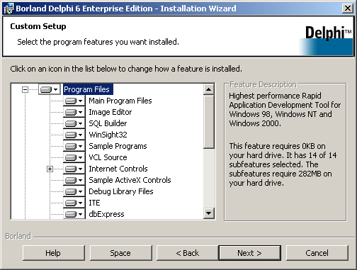Open the Debug Library Files drive icon dropdown
357x270 pixels.
[x=74, y=191]
